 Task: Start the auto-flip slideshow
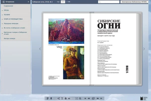click(93, 98)
